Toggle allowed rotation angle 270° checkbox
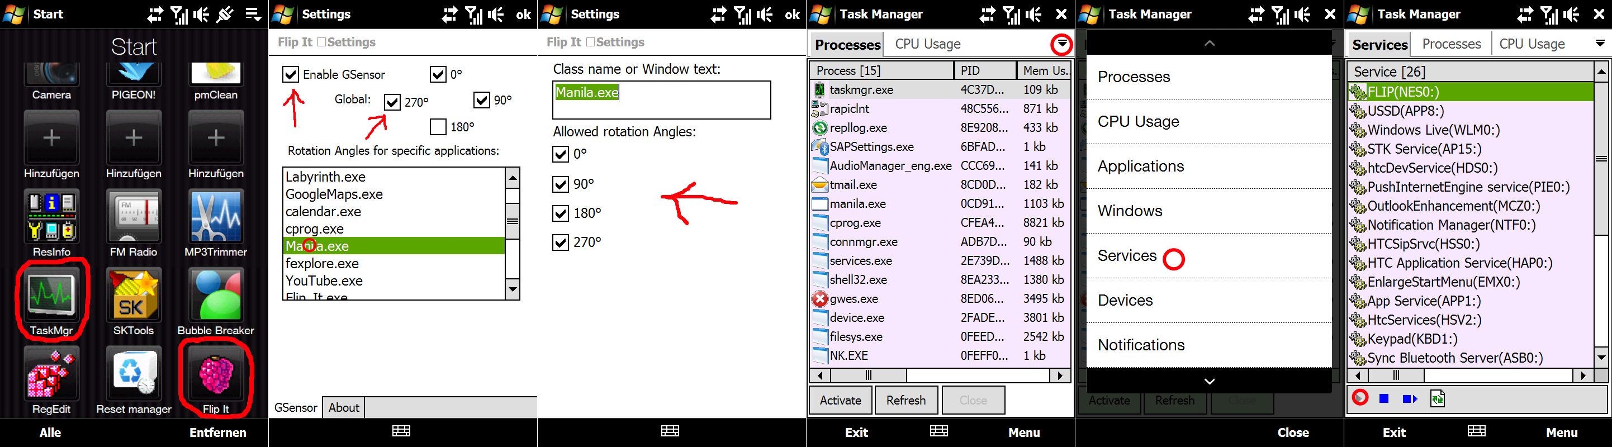Image resolution: width=1612 pixels, height=447 pixels. [561, 242]
